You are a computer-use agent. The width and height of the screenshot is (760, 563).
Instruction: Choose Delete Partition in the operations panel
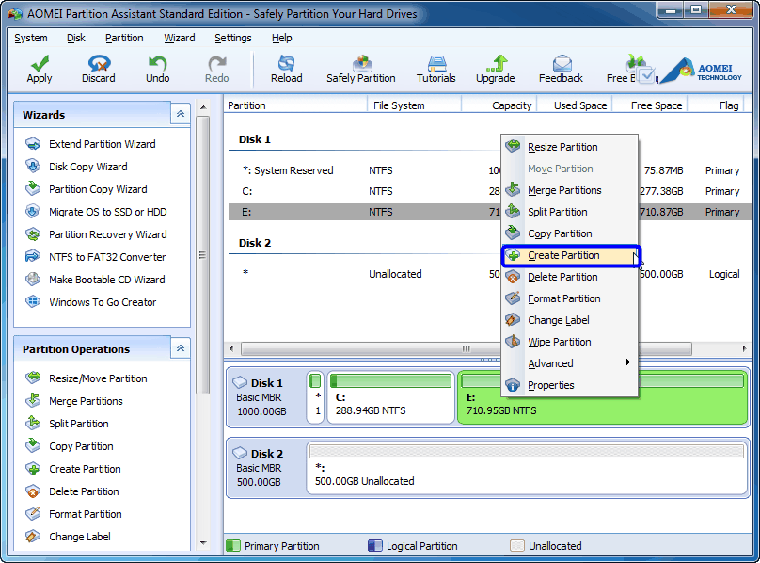pos(72,491)
